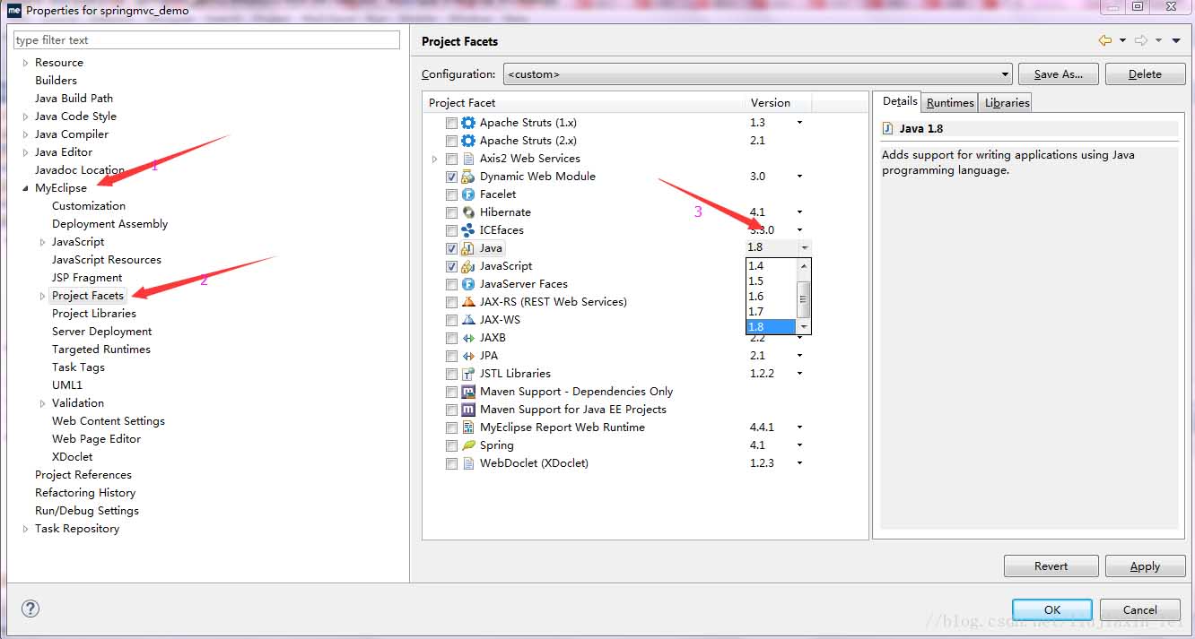
Task: Click the back navigation arrow icon
Action: coord(1104,41)
